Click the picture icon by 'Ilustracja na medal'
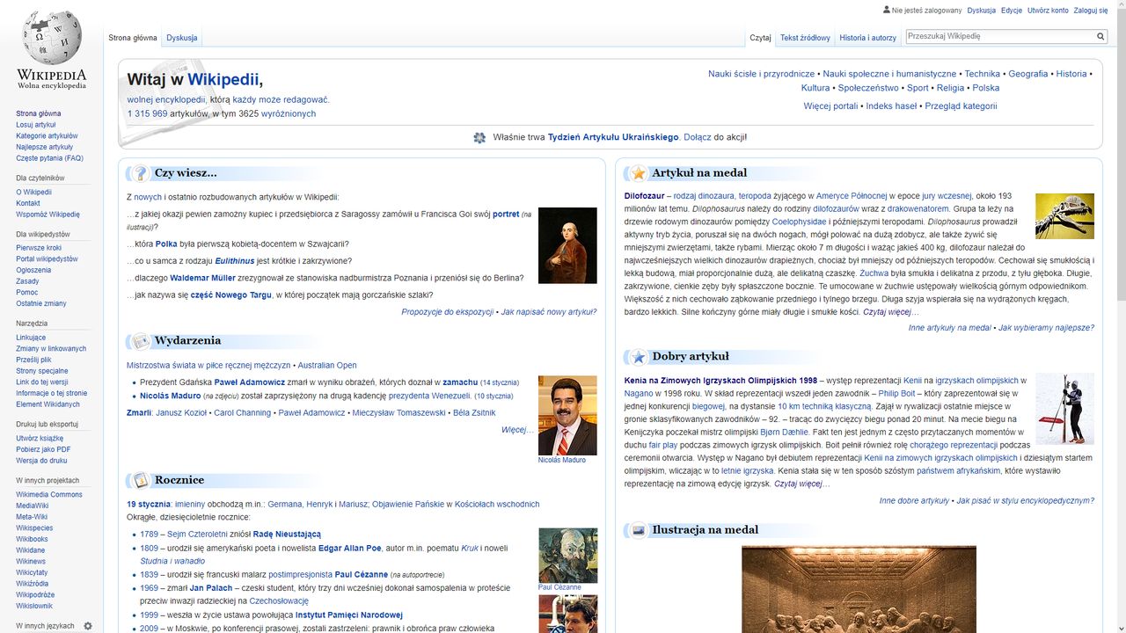The height and width of the screenshot is (633, 1126). (x=639, y=530)
